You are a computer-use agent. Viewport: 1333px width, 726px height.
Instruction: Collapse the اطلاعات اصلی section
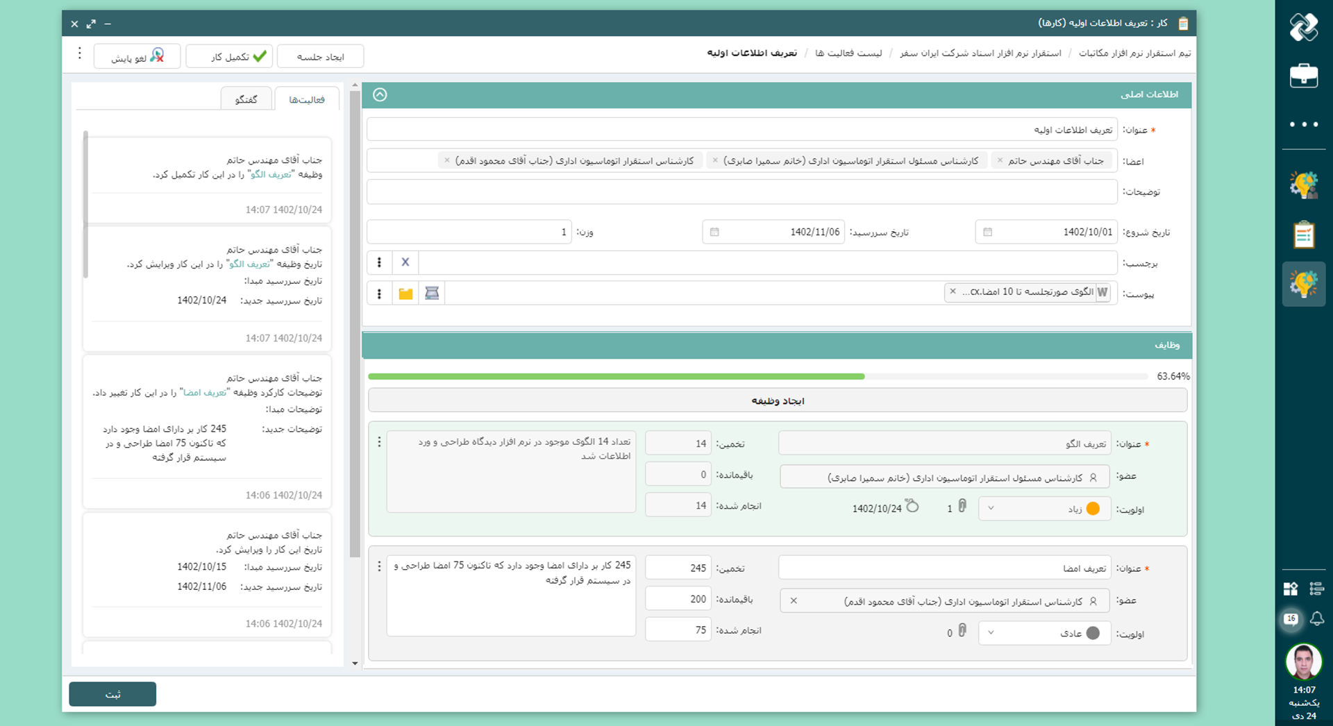(x=380, y=94)
